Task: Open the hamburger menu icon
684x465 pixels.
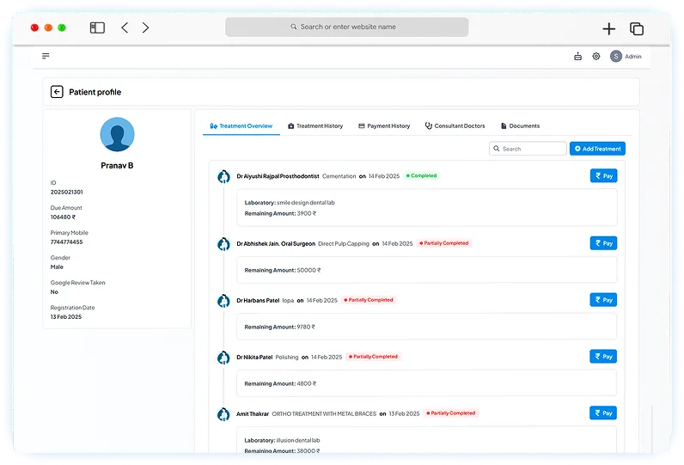Action: point(46,56)
